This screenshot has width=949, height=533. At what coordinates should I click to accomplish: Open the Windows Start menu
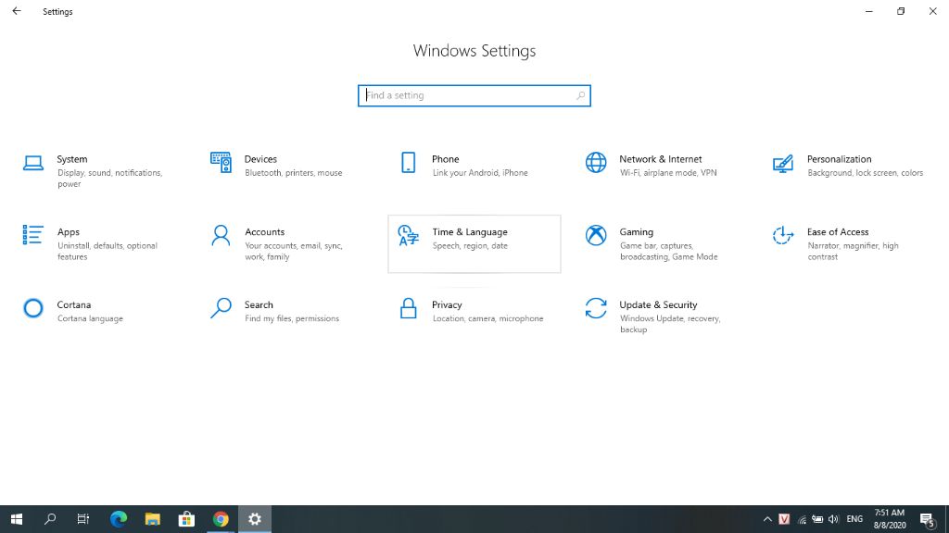(17, 519)
